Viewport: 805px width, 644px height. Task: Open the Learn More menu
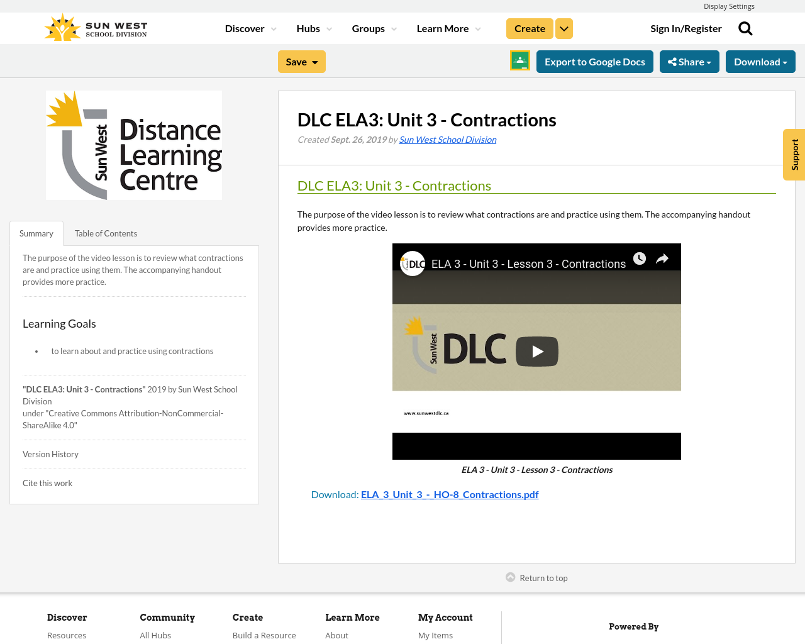coord(443,28)
